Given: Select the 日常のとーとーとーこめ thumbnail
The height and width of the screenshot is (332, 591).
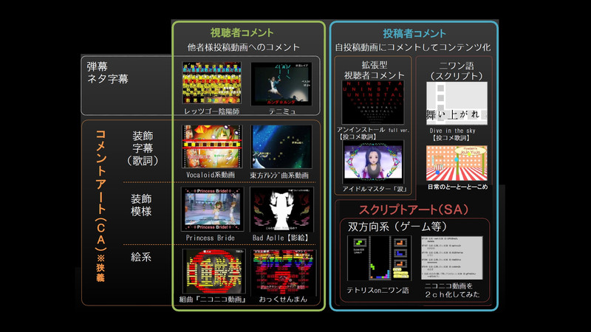Looking at the screenshot, I should (x=457, y=163).
